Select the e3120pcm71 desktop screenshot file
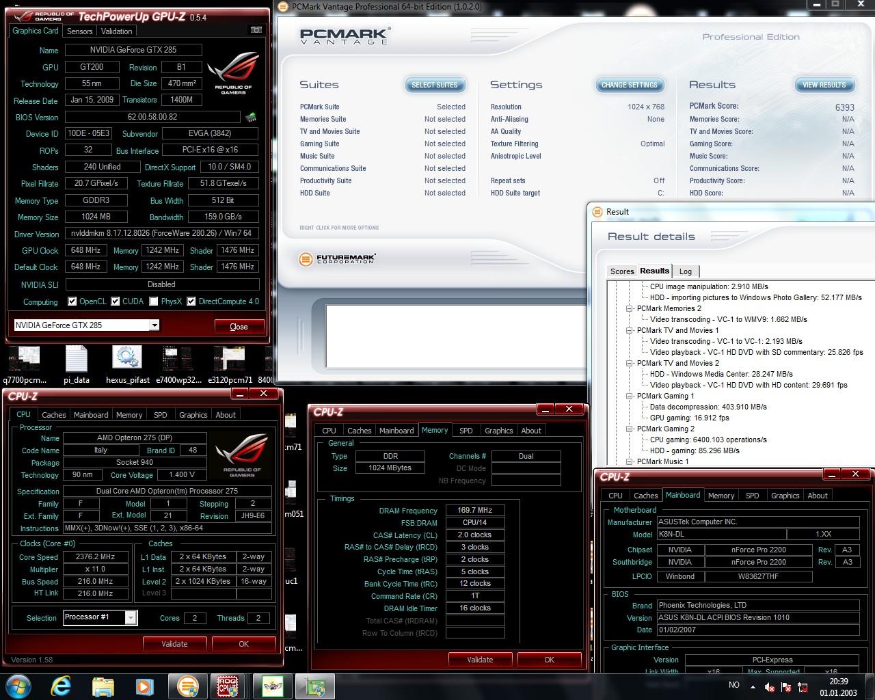 coord(230,365)
